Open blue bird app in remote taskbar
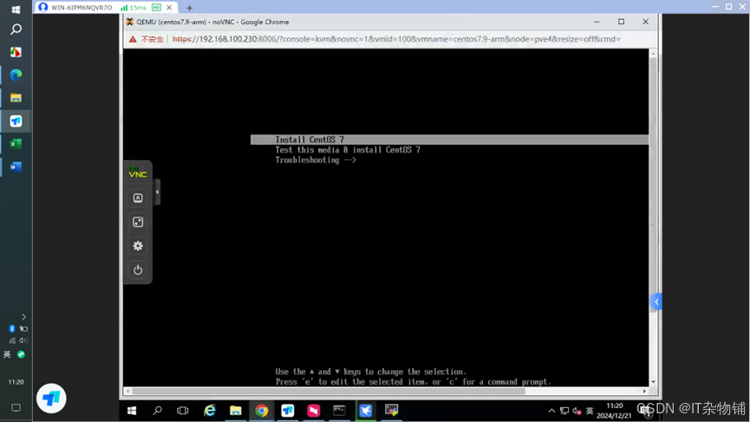Viewport: 750px width, 422px height. pyautogui.click(x=365, y=411)
